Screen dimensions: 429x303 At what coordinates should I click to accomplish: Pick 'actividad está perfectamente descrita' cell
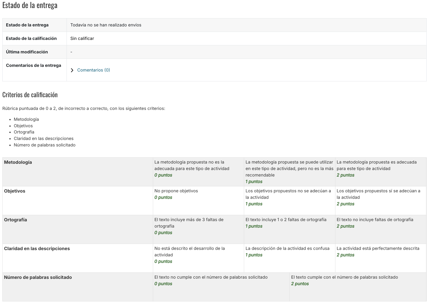pos(380,258)
